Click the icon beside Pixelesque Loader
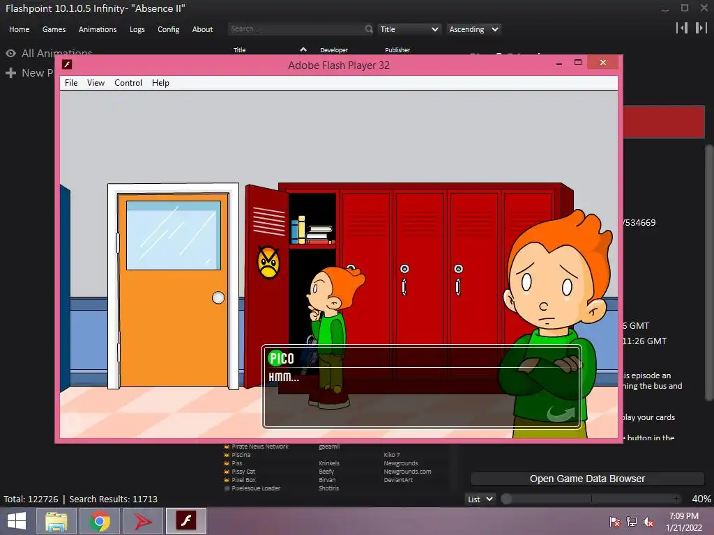Image resolution: width=714 pixels, height=535 pixels. click(227, 488)
